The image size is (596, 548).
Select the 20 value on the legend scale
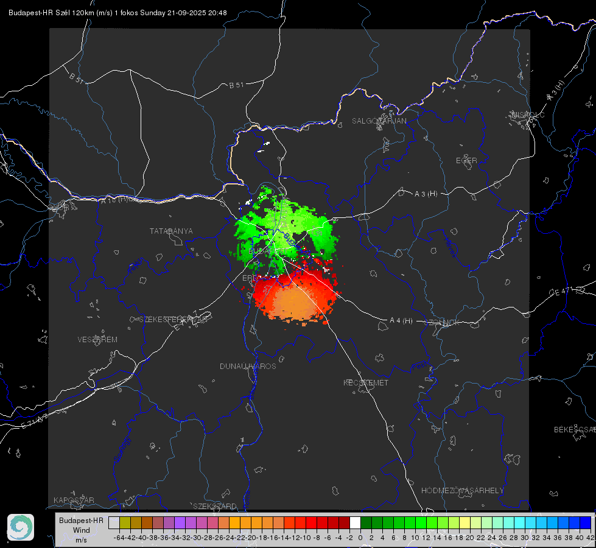pos(470,538)
